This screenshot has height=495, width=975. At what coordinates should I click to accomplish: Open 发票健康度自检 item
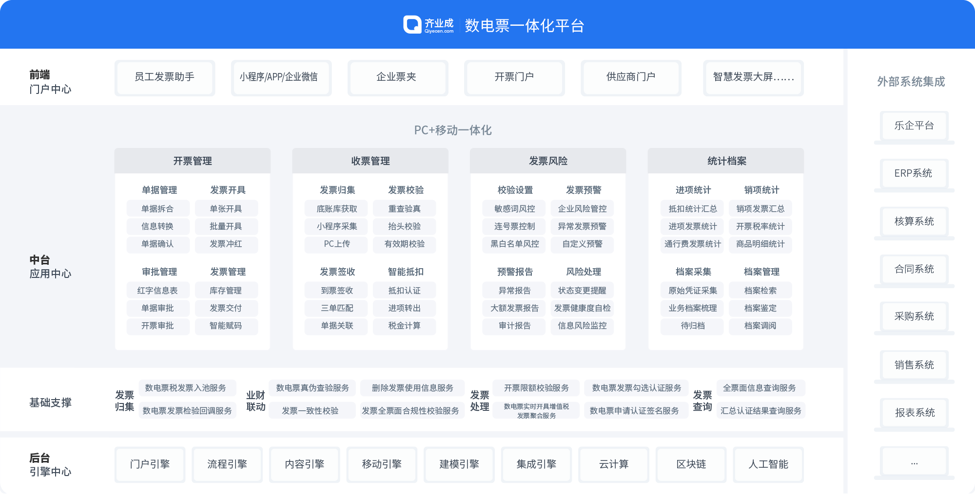[x=582, y=308]
